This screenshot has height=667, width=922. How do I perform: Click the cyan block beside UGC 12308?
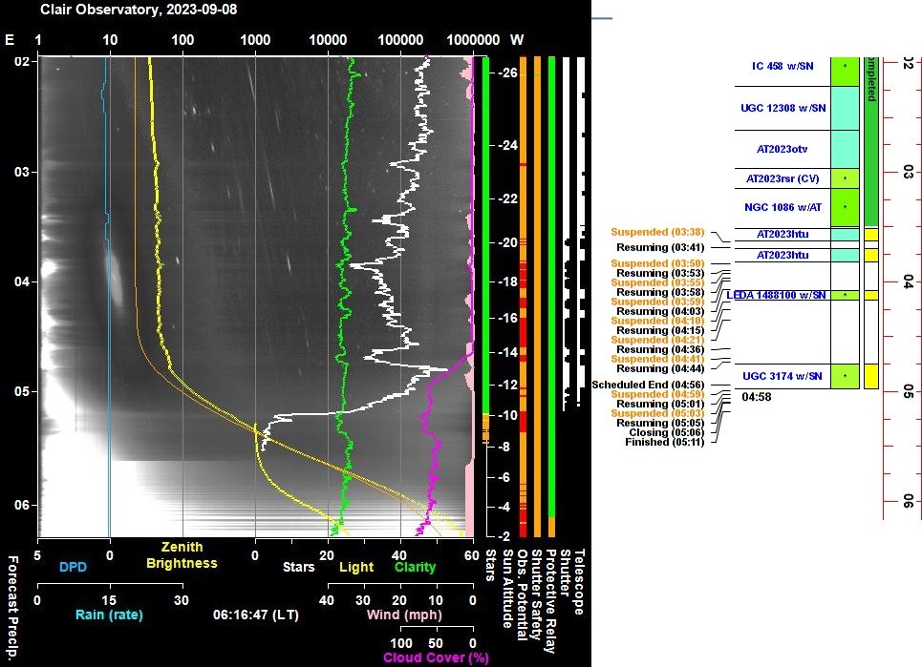tap(845, 108)
